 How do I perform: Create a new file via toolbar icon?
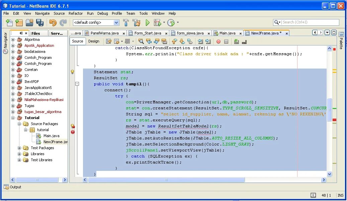(9, 22)
